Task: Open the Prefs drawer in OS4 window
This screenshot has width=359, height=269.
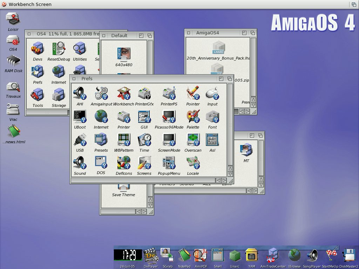Action: [38, 71]
